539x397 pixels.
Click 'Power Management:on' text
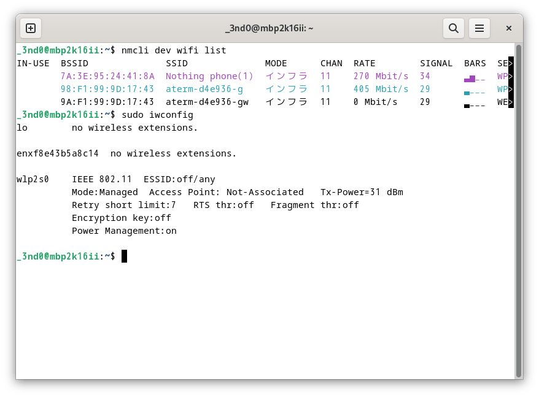coord(124,231)
